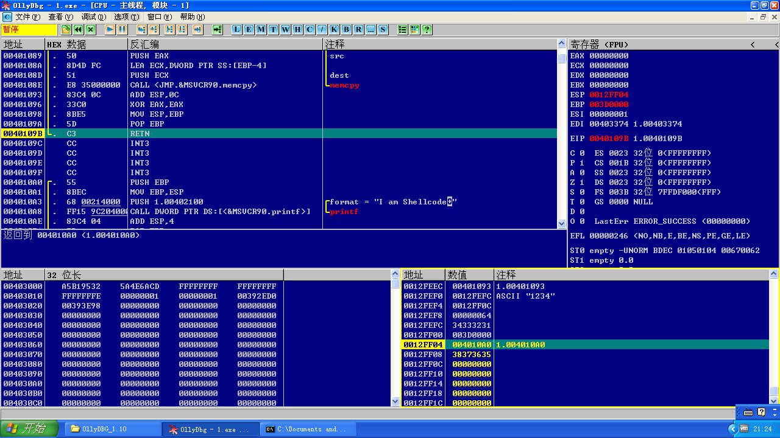The width and height of the screenshot is (780, 438).
Task: Click the Open file toolbar icon
Action: [x=66, y=29]
